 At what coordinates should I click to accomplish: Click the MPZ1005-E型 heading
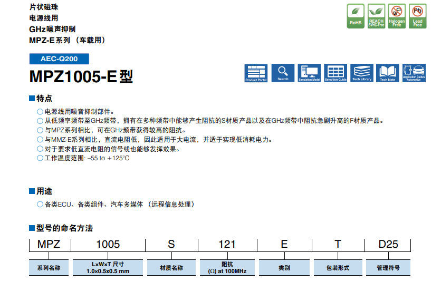pos(81,76)
